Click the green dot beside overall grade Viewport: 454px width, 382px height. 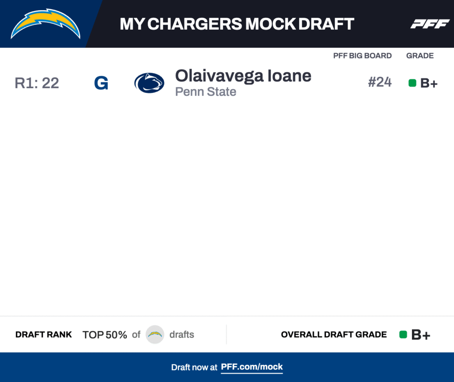[x=403, y=335]
